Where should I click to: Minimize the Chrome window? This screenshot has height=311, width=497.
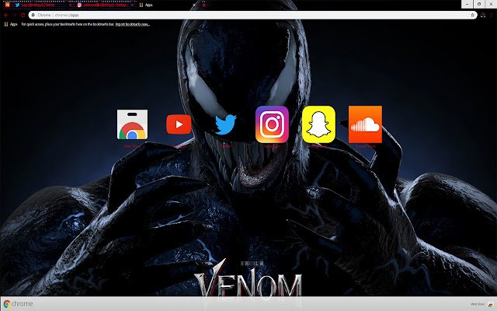click(467, 4)
